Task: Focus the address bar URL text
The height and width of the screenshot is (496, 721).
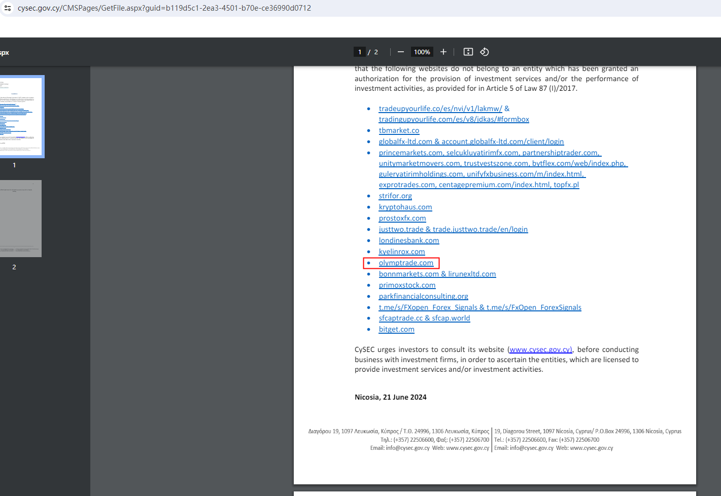Action: (x=164, y=8)
